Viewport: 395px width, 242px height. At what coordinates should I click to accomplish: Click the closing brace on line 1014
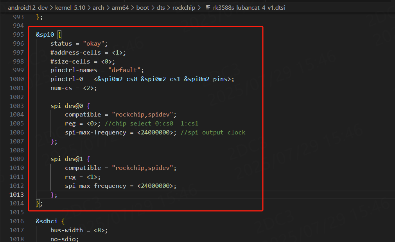38,203
